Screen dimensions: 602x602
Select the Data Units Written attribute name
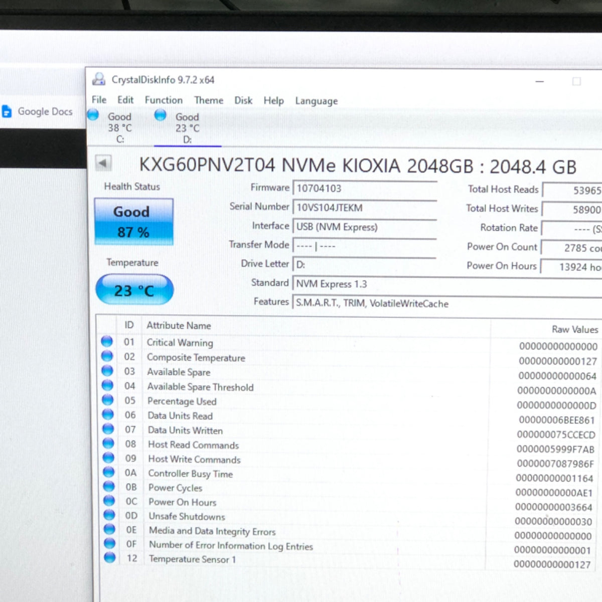[x=185, y=430]
